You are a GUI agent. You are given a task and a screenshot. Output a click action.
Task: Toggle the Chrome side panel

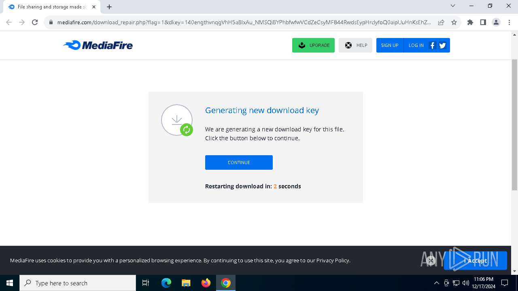coord(483,22)
